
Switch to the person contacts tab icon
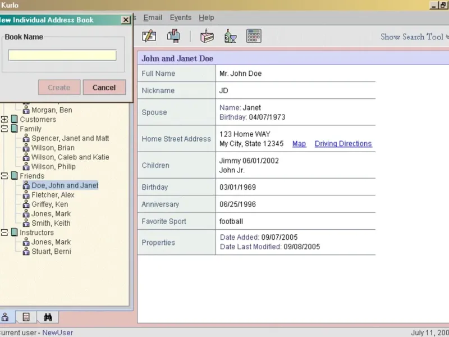pyautogui.click(x=5, y=317)
